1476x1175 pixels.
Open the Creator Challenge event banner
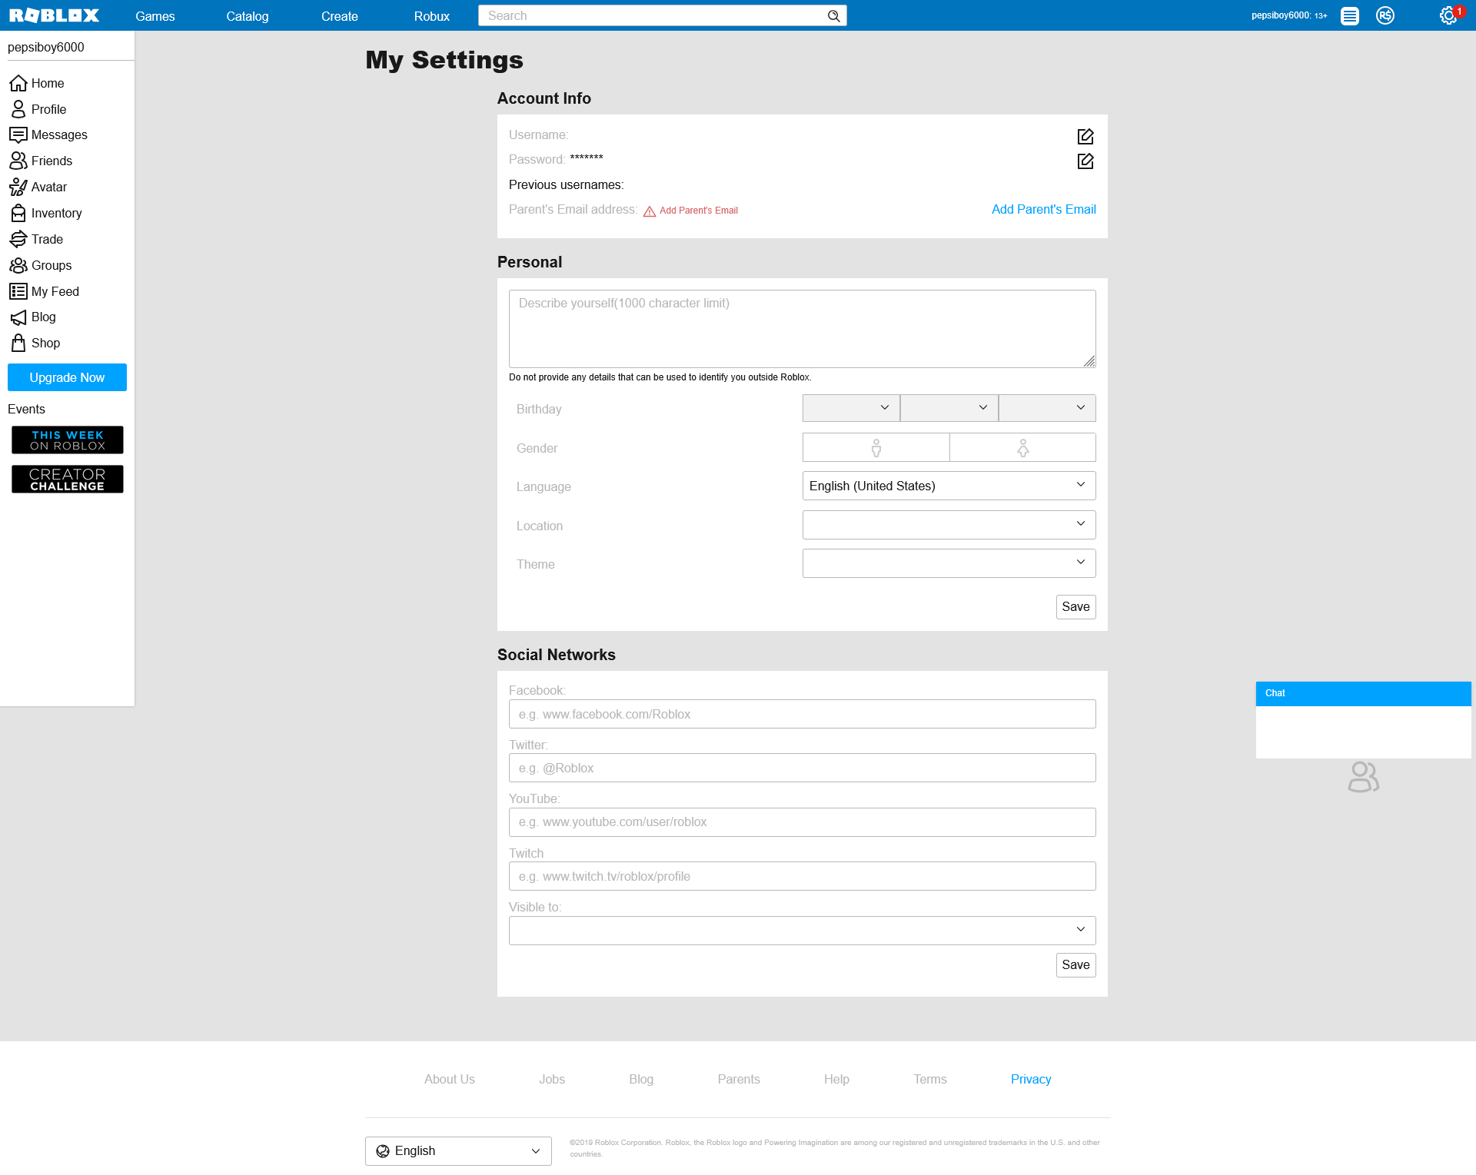pyautogui.click(x=67, y=480)
